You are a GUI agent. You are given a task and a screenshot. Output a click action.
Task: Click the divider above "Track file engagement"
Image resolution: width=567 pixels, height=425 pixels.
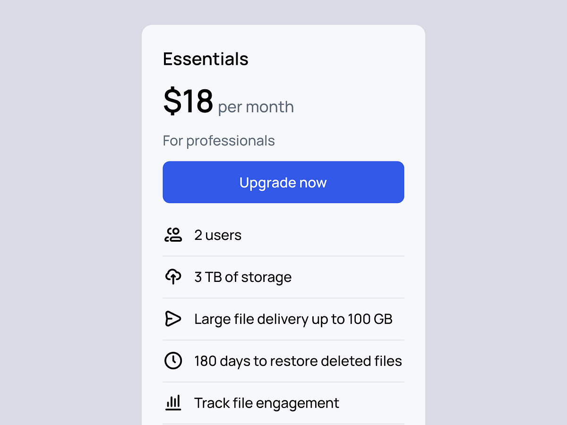click(x=283, y=382)
